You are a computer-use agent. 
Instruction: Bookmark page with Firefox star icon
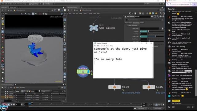click(x=191, y=4)
